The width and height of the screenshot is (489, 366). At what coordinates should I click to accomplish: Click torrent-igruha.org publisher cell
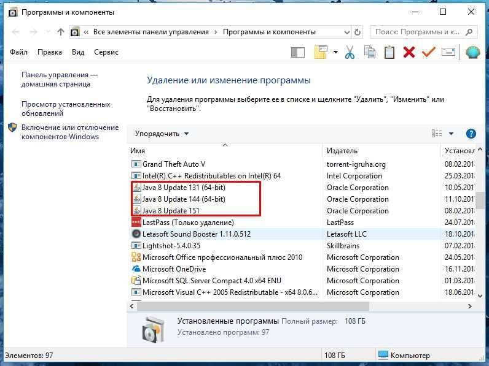click(356, 164)
